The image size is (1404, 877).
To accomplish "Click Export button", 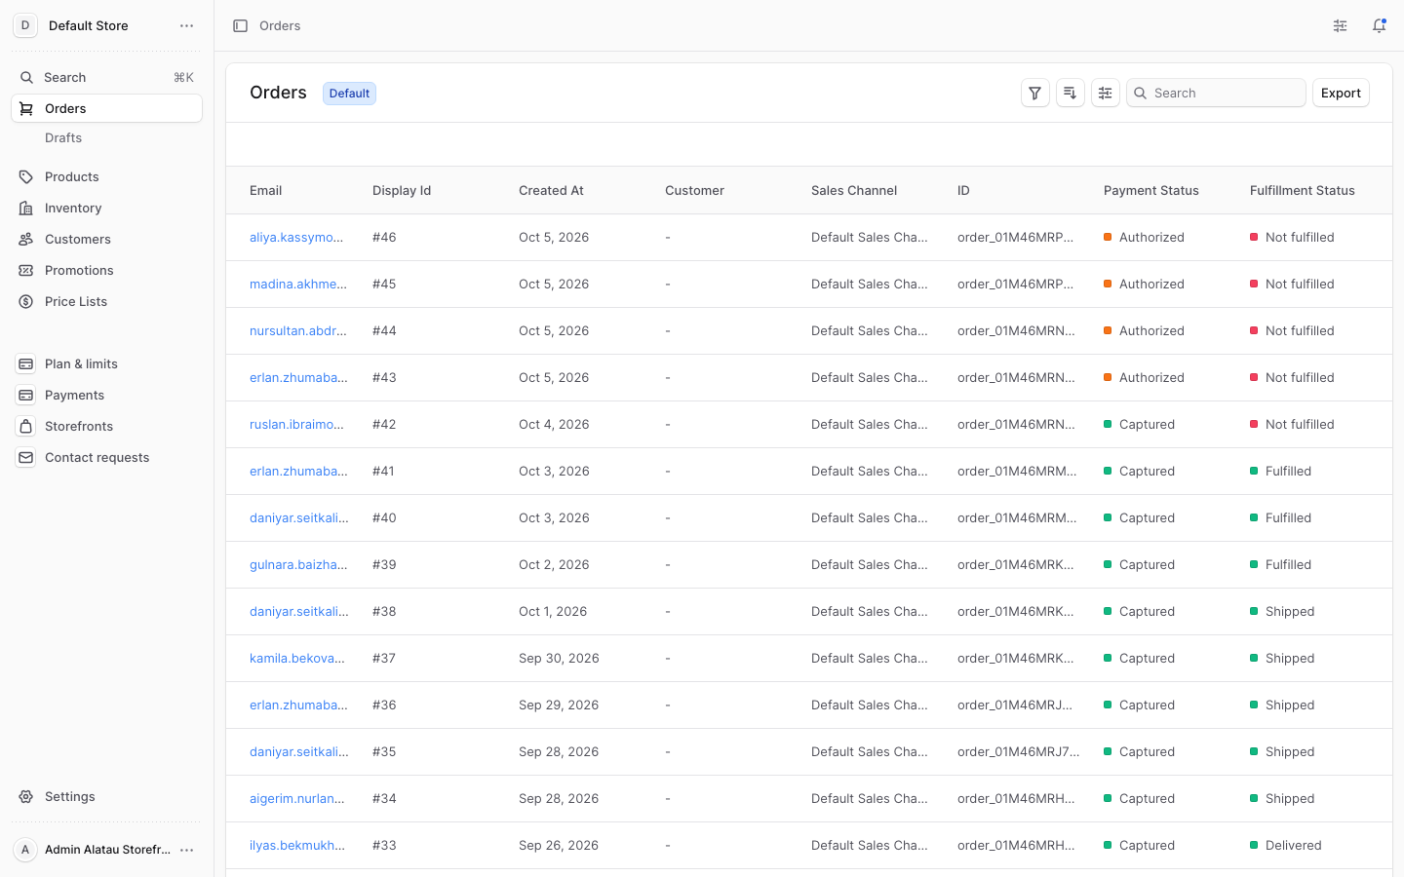I will [x=1341, y=93].
